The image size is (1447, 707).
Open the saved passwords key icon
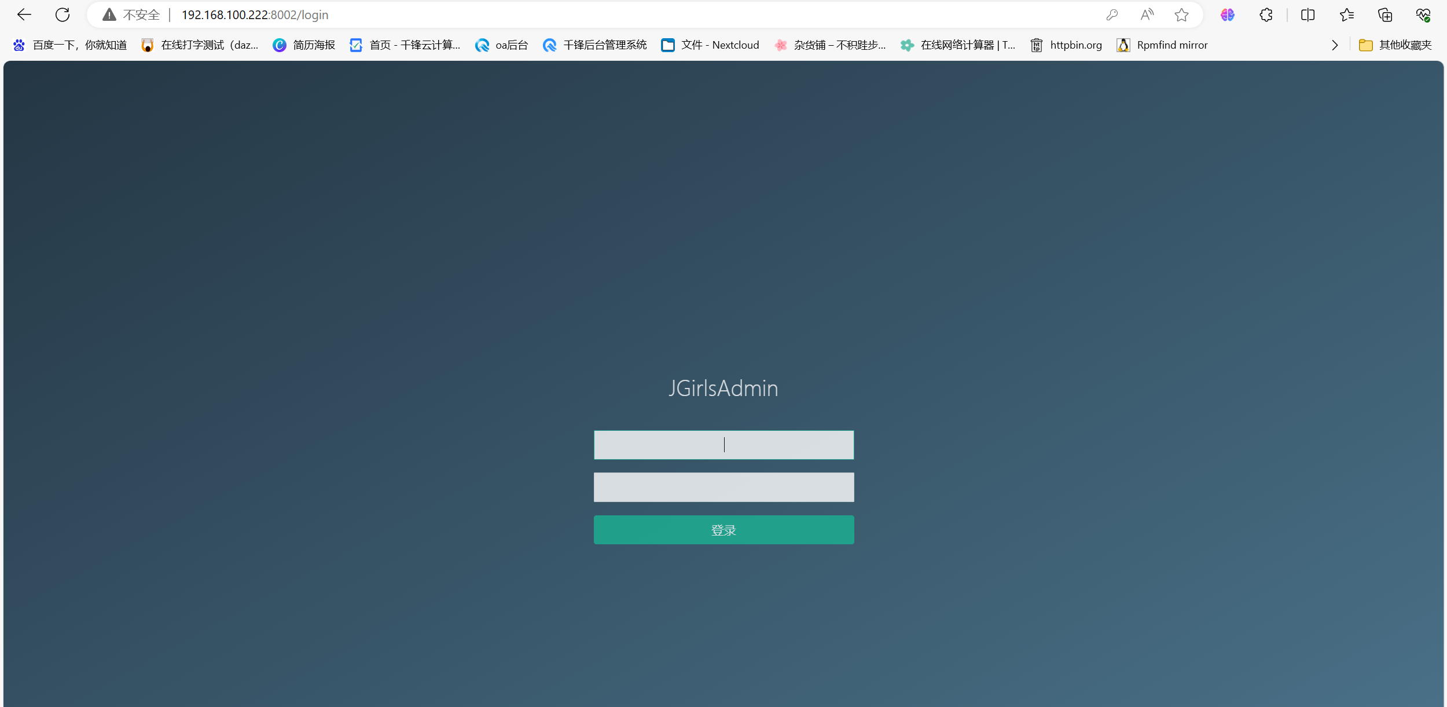(1111, 15)
